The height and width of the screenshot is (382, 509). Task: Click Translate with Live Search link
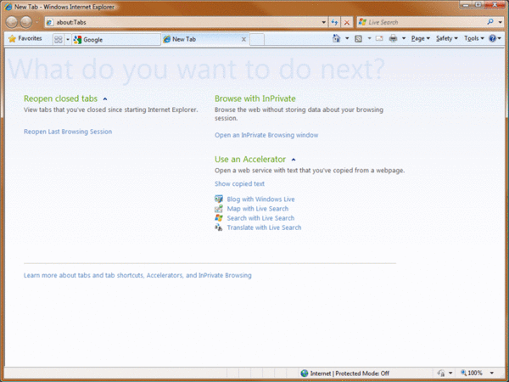[264, 228]
